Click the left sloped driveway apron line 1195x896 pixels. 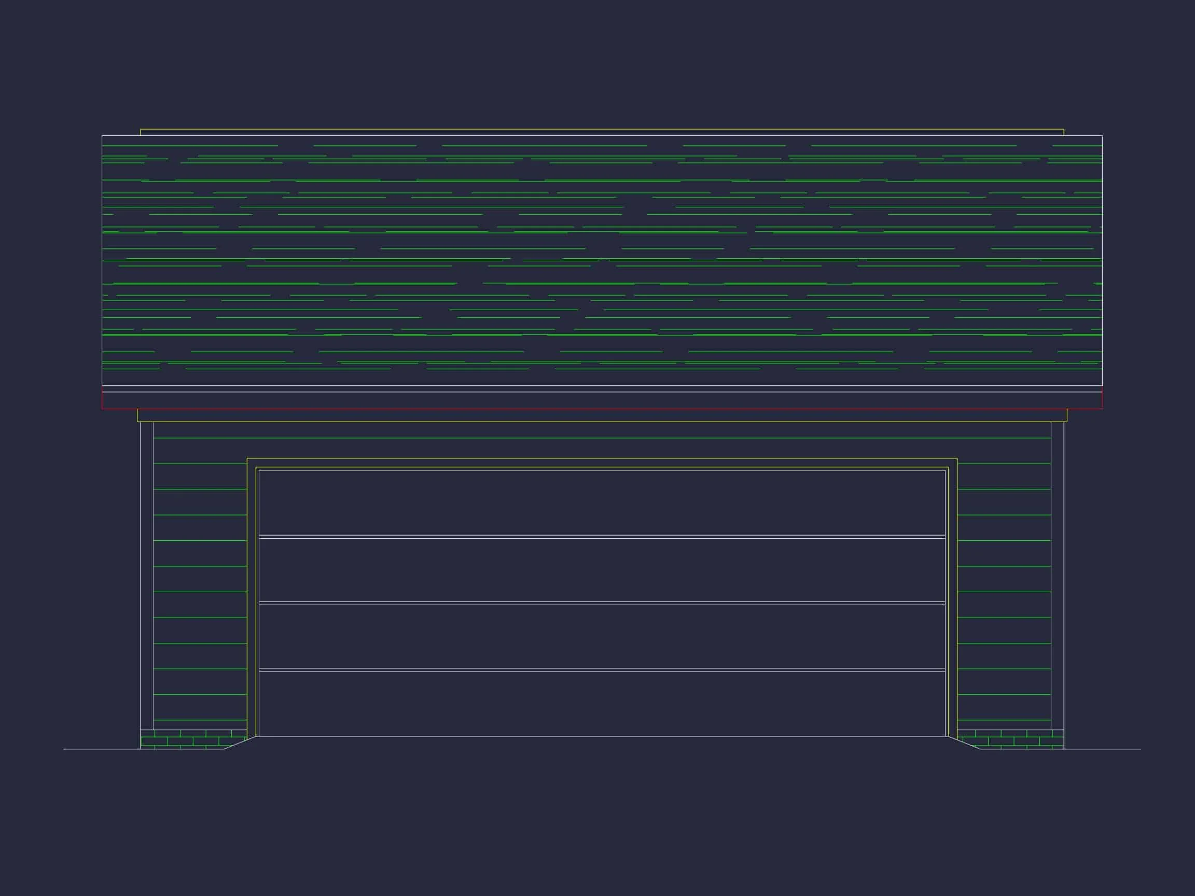pyautogui.click(x=240, y=743)
